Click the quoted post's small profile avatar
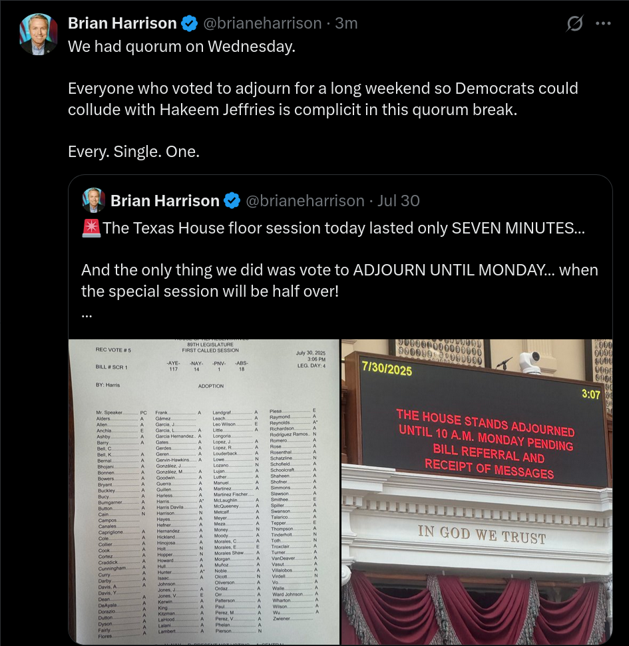This screenshot has height=646, width=629. 94,200
